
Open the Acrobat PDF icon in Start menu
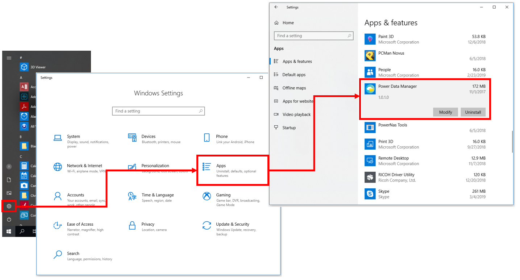[24, 106]
